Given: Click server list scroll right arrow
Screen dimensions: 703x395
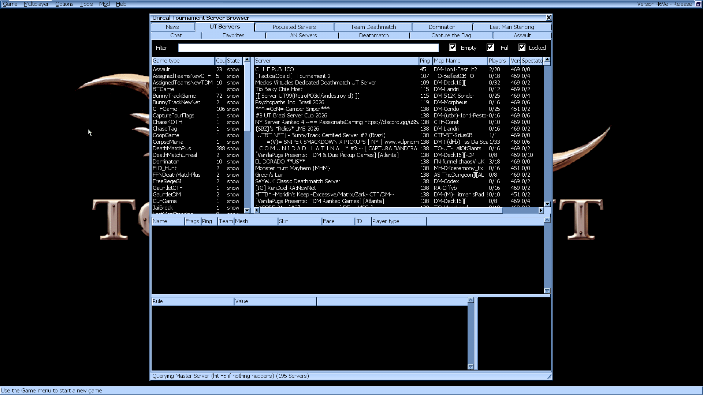Looking at the screenshot, I should click(x=541, y=210).
